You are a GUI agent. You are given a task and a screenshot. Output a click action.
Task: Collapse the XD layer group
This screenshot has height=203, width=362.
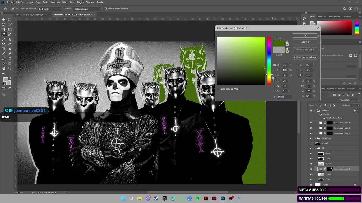316,148
